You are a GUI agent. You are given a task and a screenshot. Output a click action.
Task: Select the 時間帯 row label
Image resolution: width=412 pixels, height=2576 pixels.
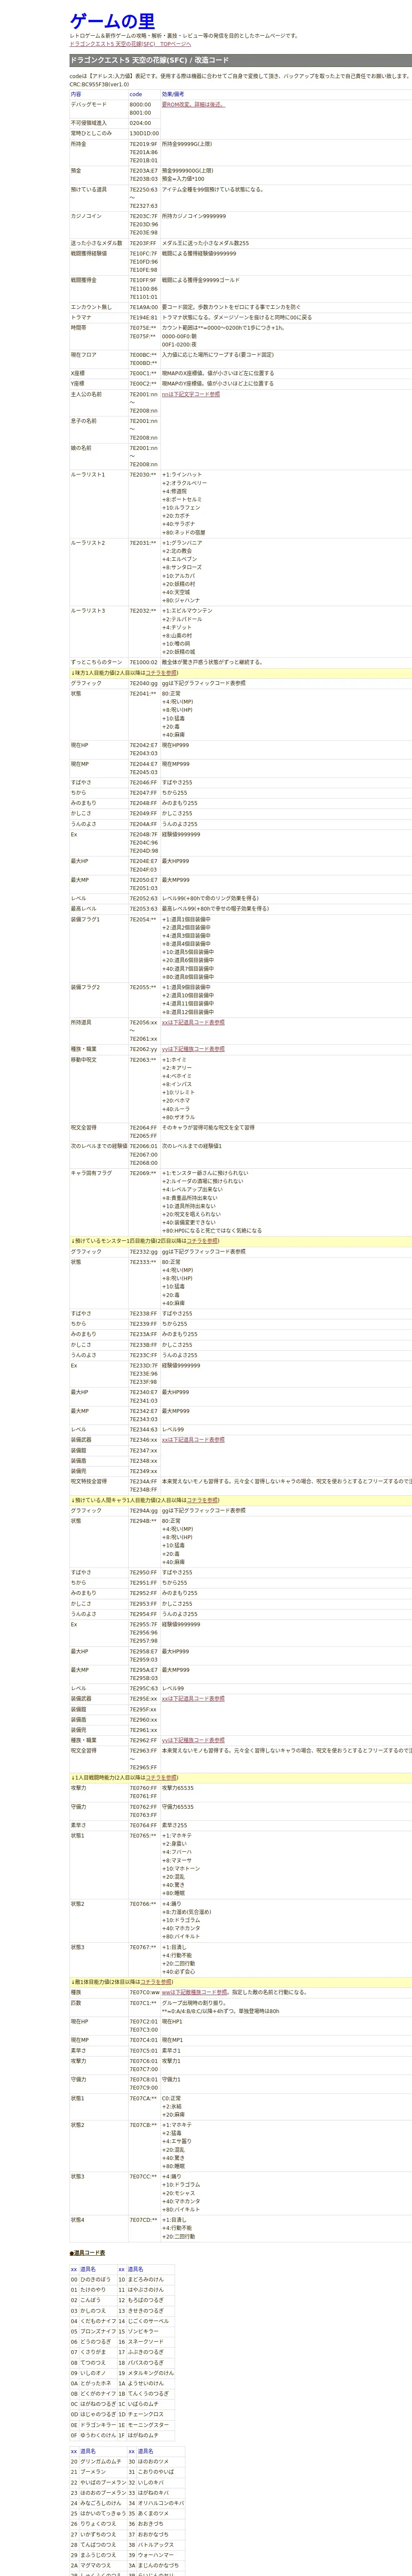[x=79, y=327]
